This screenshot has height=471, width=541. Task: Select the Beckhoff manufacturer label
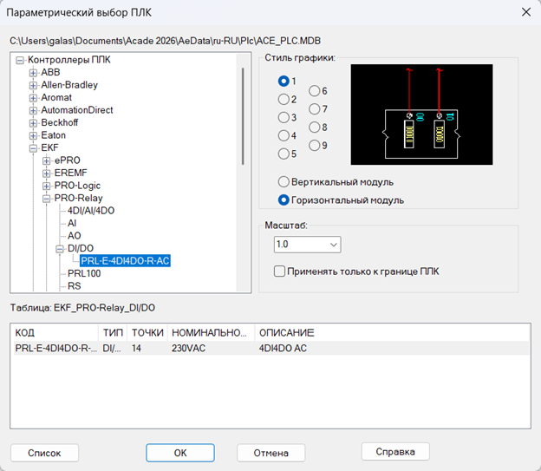(x=59, y=122)
